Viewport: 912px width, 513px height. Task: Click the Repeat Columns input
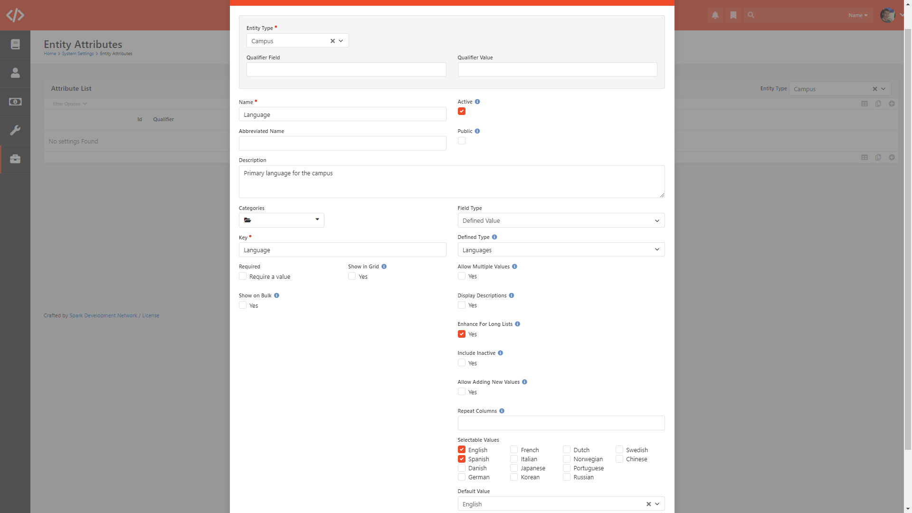(561, 423)
